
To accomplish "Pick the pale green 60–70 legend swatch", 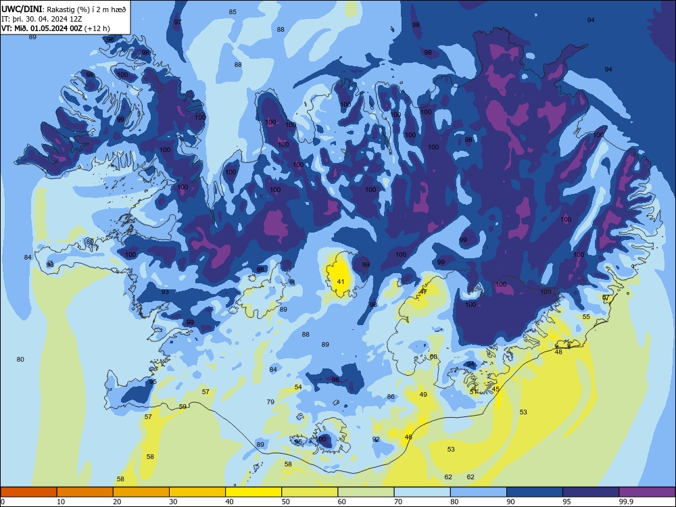I will tap(366, 492).
